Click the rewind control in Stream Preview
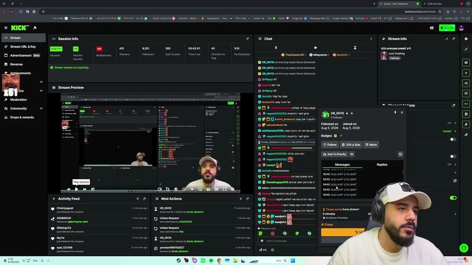The height and width of the screenshot is (265, 472). coord(68,189)
